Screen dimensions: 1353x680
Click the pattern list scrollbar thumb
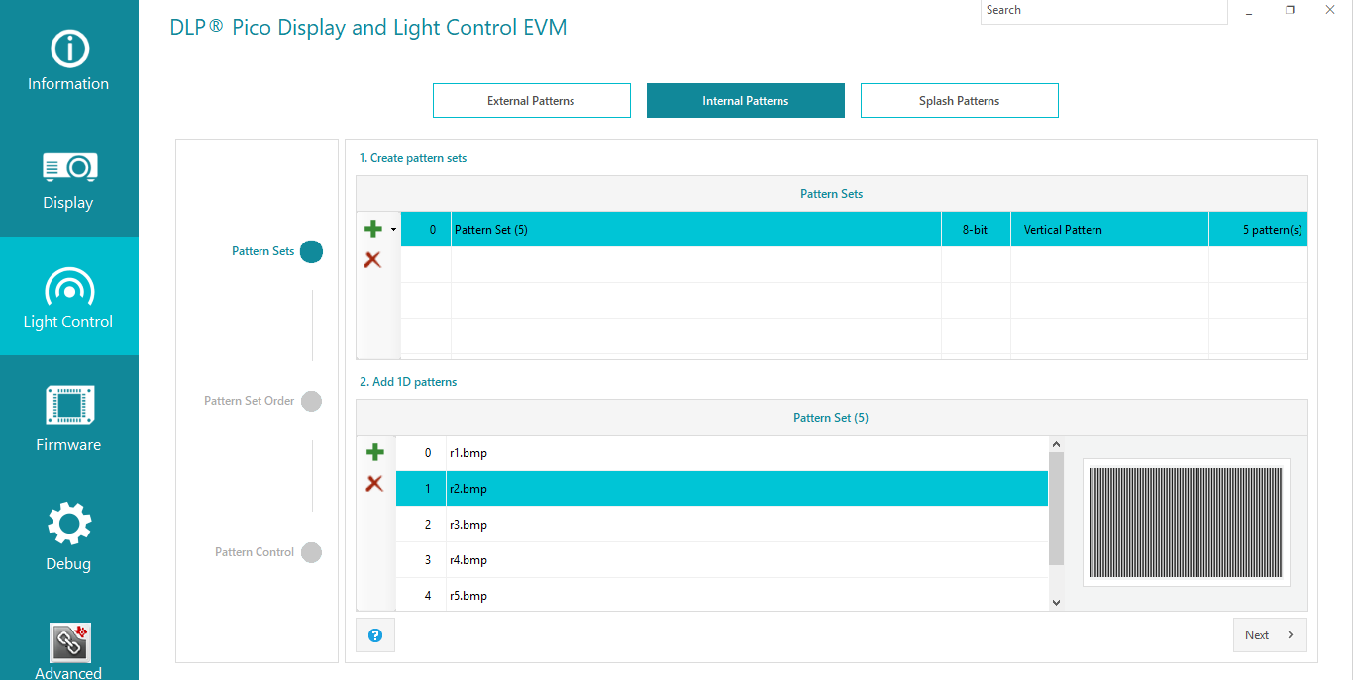pyautogui.click(x=1056, y=509)
